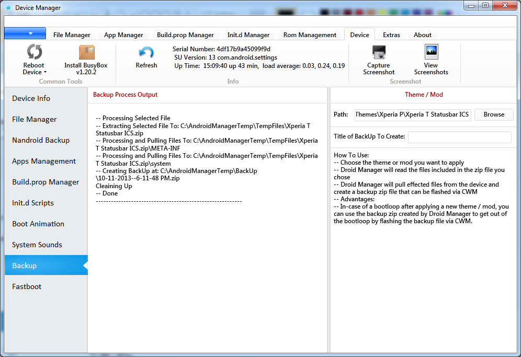Click the Capture Screenshot camera icon
The width and height of the screenshot is (521, 357).
378,53
